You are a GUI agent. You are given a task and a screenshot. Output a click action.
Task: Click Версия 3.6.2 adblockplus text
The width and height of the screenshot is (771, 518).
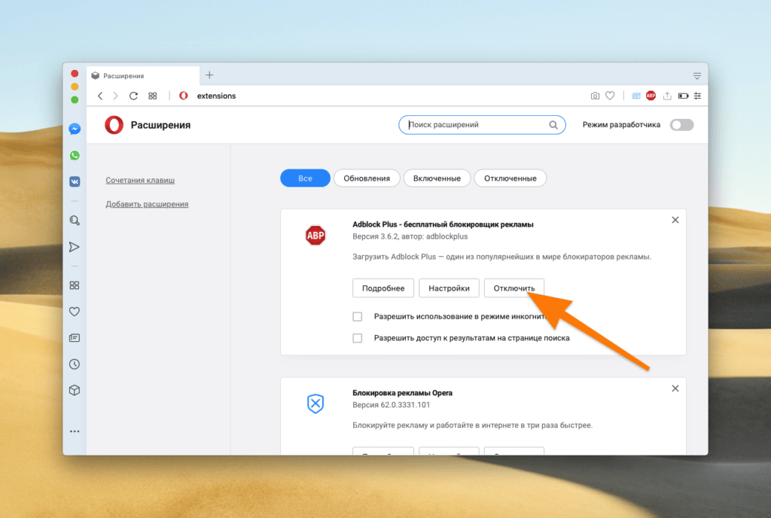click(x=410, y=236)
